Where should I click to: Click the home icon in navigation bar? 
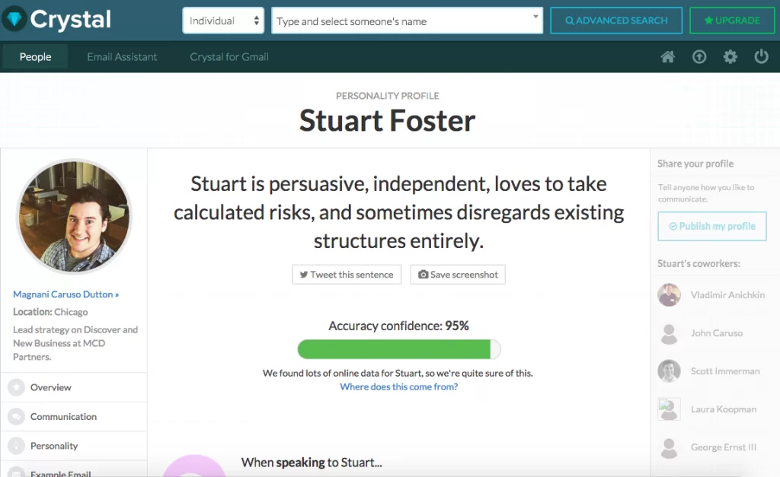668,57
